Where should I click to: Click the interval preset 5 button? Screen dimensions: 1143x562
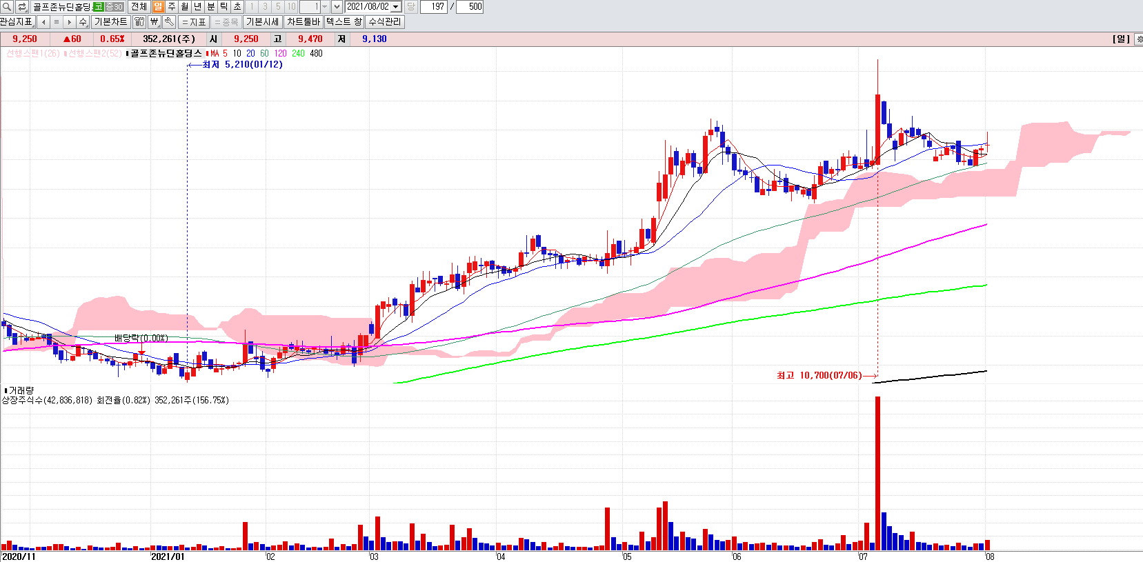point(278,7)
